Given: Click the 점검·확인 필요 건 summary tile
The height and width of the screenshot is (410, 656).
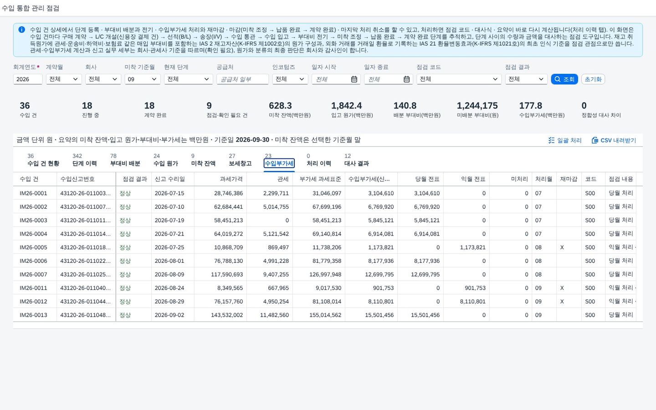Looking at the screenshot, I should pos(227,110).
